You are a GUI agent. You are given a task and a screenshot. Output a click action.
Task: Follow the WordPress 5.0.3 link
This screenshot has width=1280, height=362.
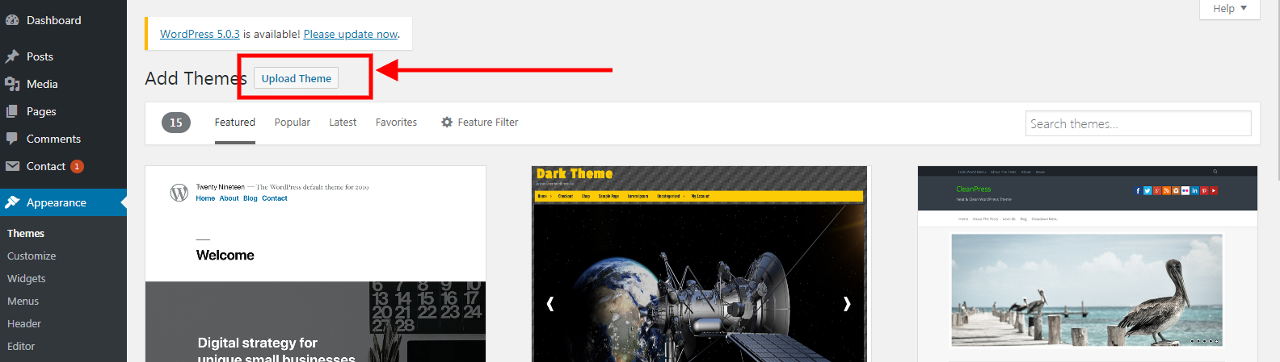pos(200,34)
